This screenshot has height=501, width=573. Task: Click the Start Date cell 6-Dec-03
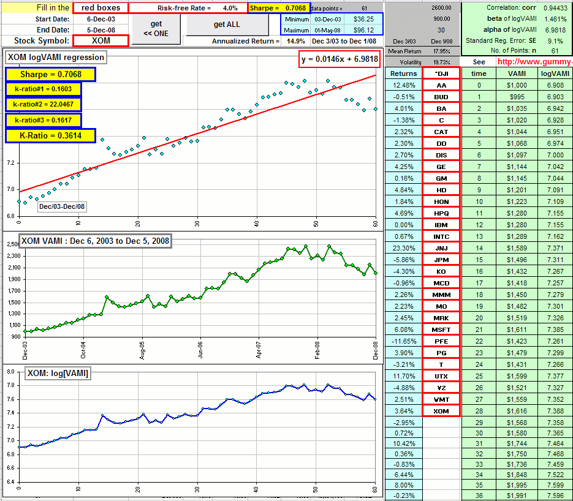coord(101,19)
